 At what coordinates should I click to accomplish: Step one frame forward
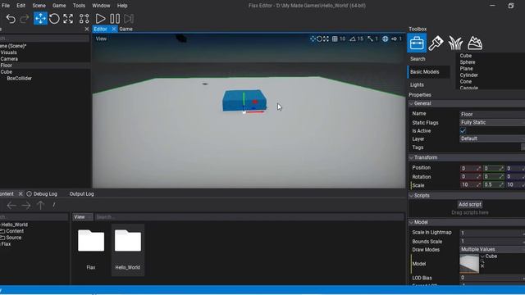click(129, 18)
